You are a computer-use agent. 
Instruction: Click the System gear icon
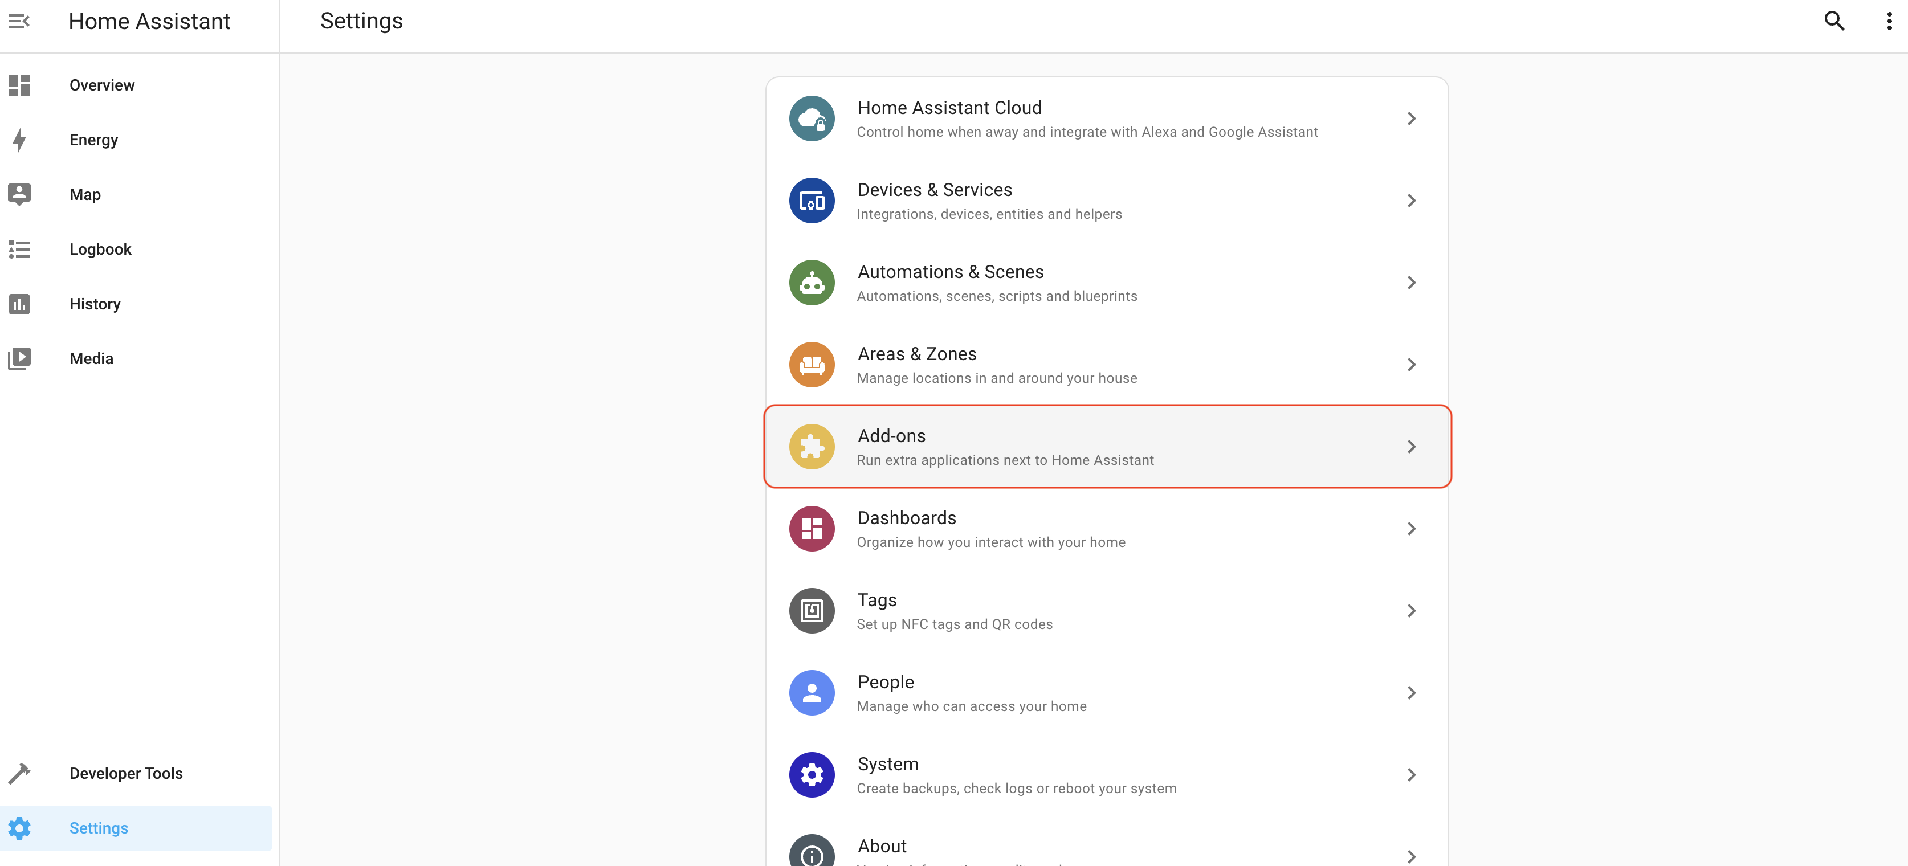[x=811, y=775]
